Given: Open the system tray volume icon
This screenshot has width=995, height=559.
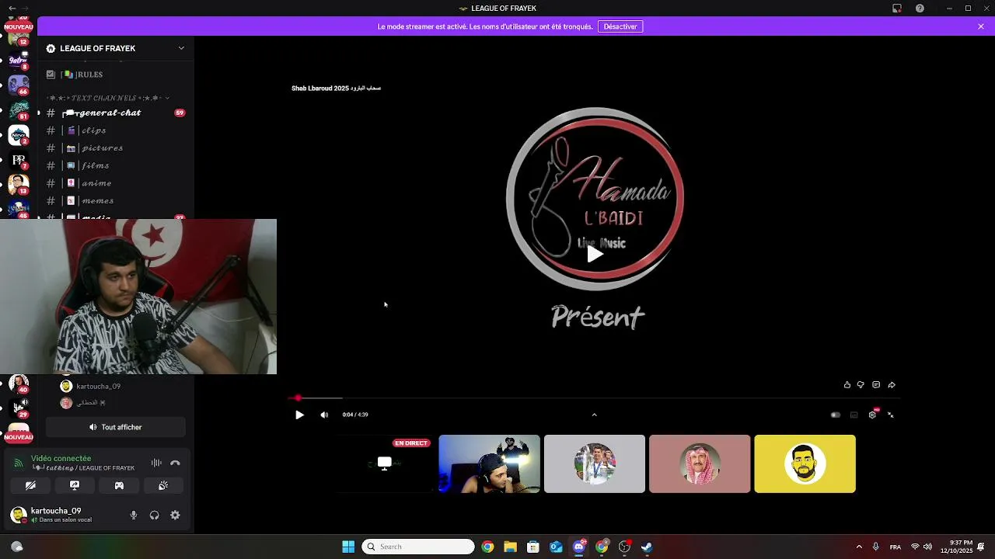Looking at the screenshot, I should pos(927,547).
